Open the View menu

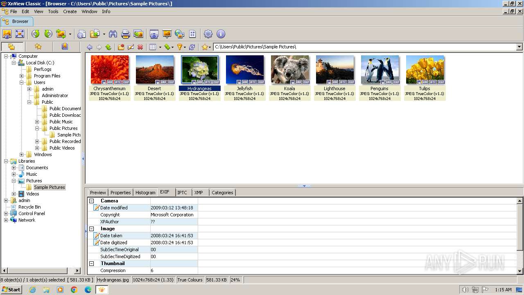[38, 11]
